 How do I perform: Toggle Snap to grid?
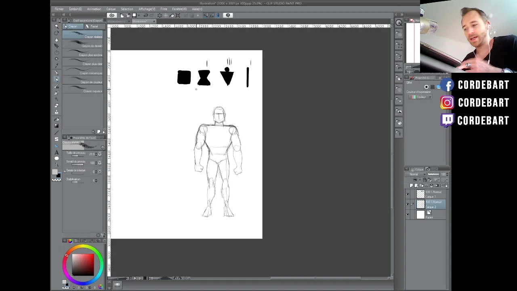(x=218, y=15)
